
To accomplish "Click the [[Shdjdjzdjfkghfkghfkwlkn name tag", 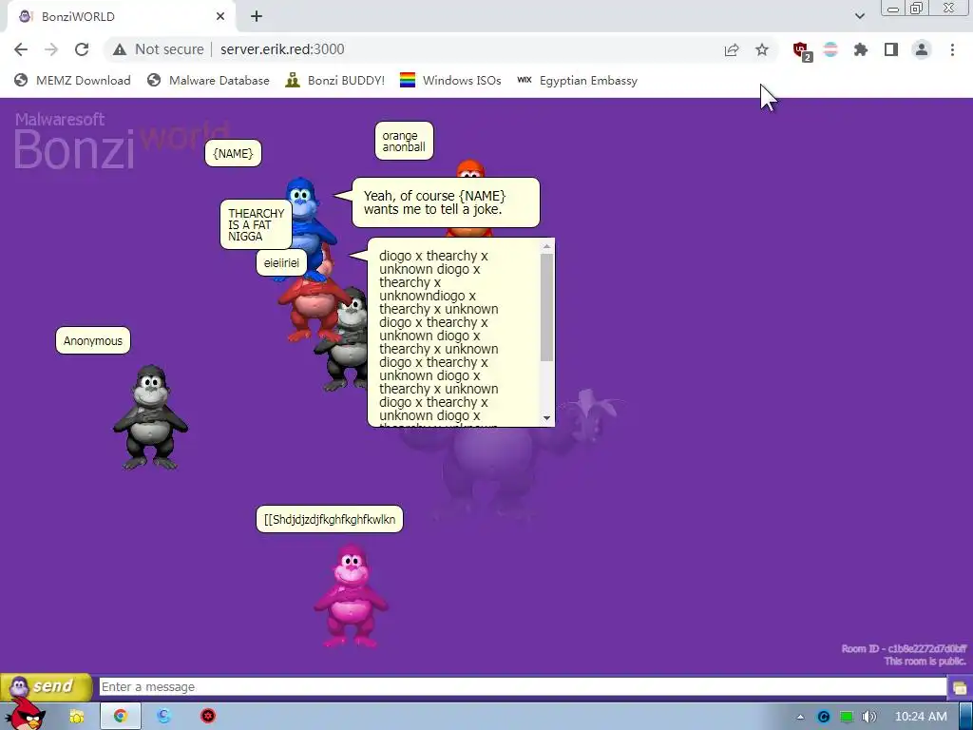I will [330, 520].
